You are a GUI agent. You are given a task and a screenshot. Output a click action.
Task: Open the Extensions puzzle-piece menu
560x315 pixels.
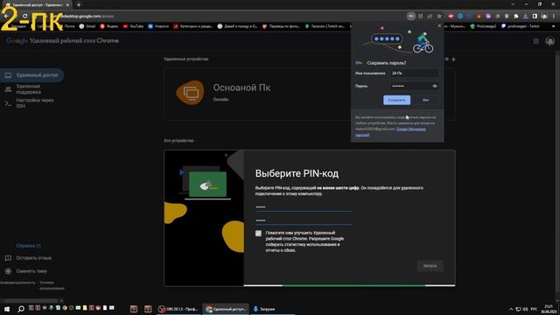click(x=516, y=16)
